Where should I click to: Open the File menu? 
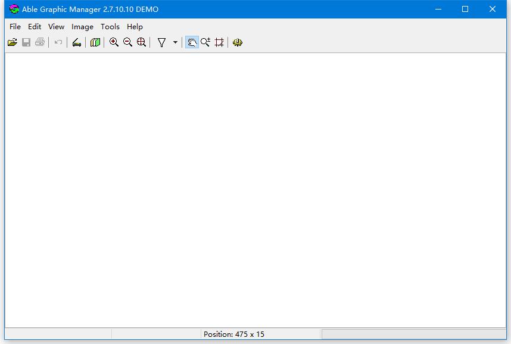point(15,27)
